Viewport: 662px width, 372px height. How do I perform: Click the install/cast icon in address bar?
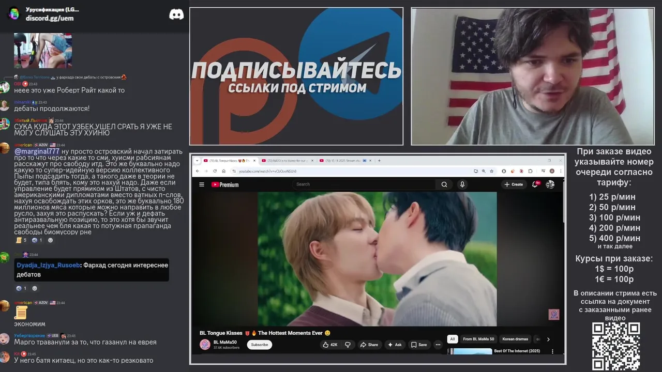point(476,171)
